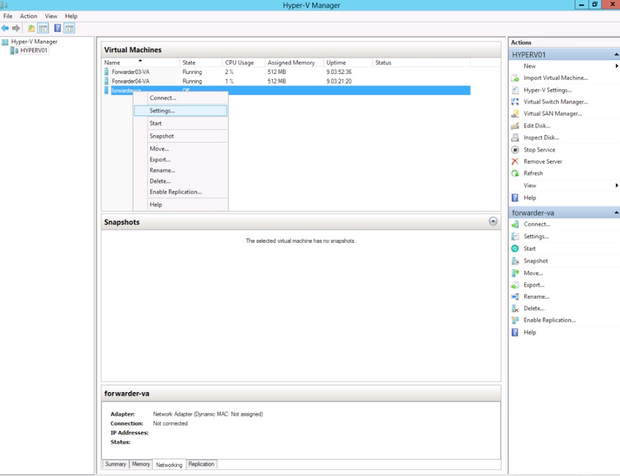Click the Uptime column header

(x=348, y=63)
